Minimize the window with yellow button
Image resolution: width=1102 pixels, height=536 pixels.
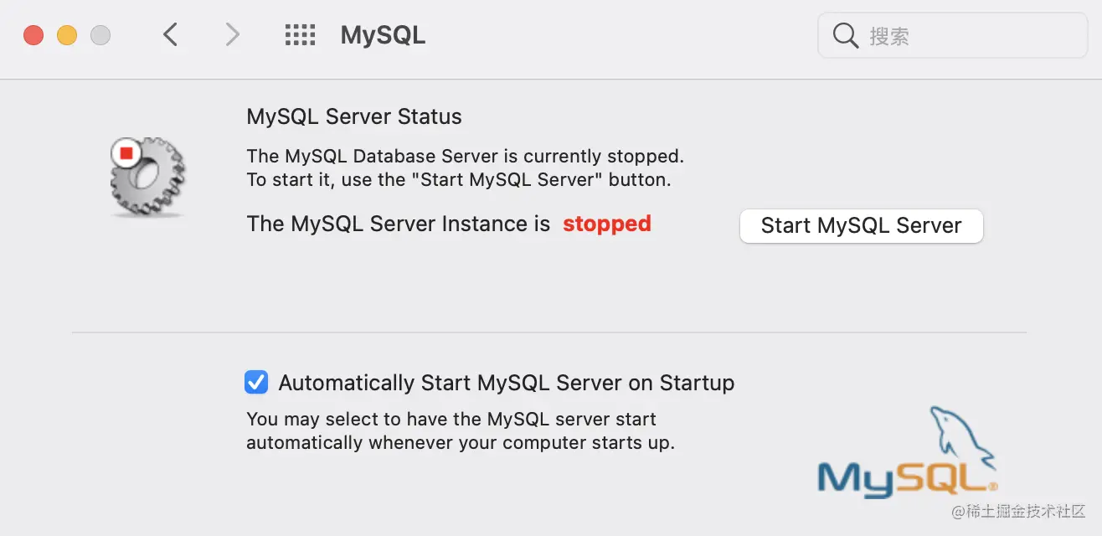[67, 35]
